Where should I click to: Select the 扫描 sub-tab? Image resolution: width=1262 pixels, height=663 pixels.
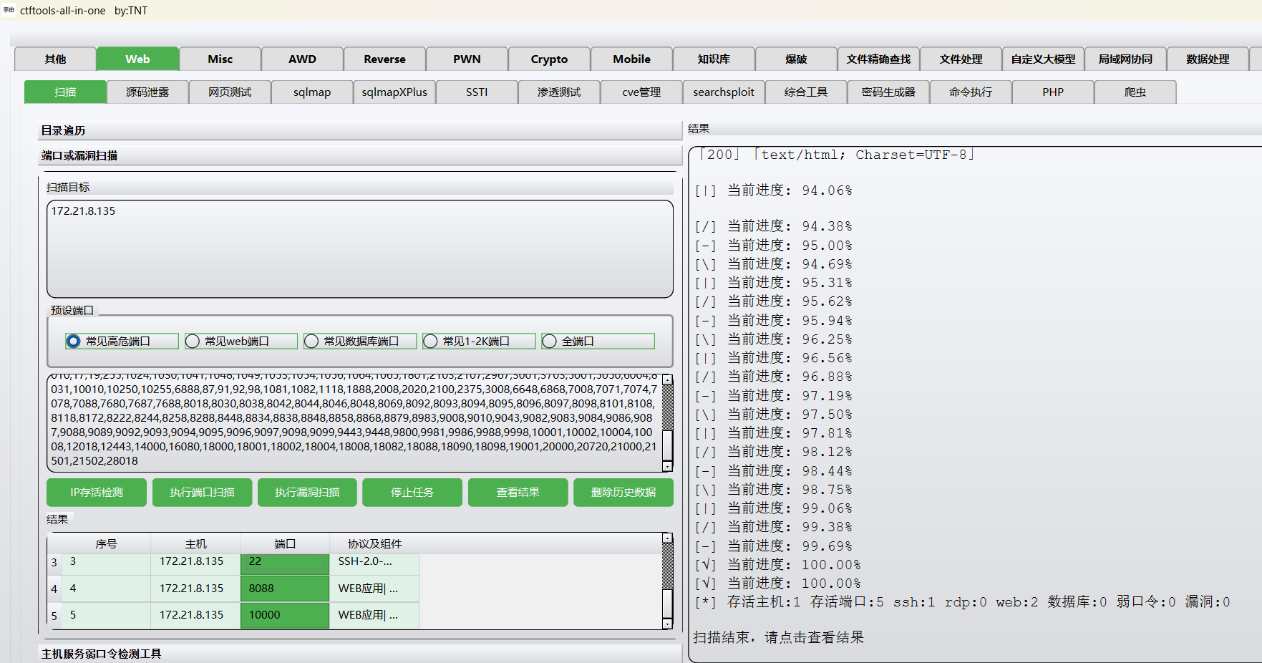tap(65, 92)
